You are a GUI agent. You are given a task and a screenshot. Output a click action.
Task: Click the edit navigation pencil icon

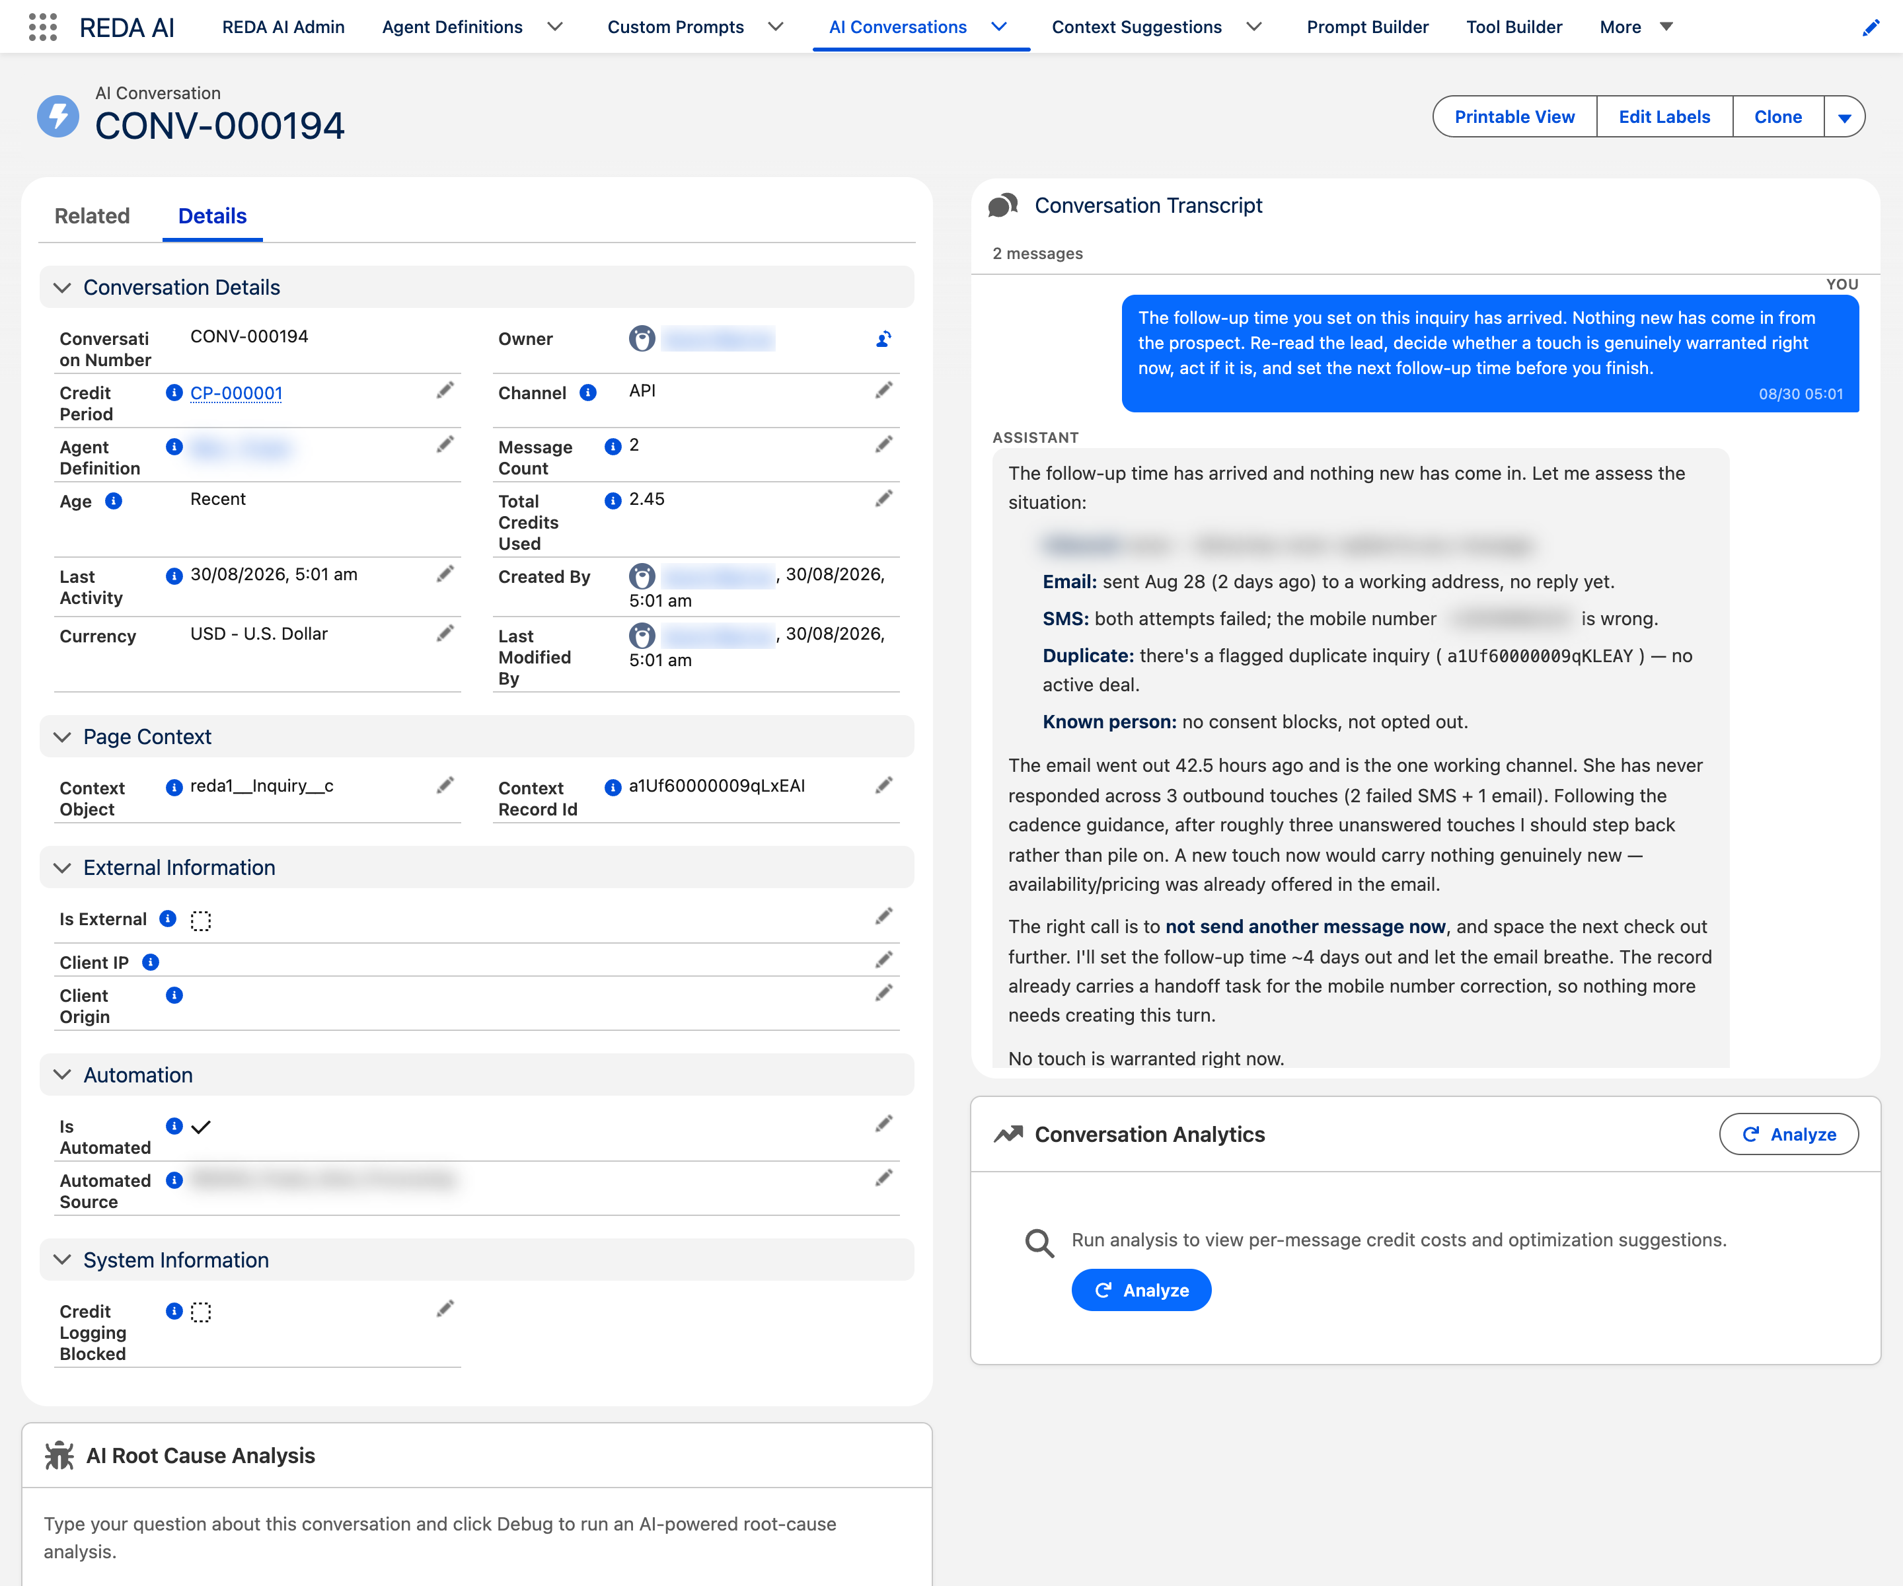tap(1871, 27)
